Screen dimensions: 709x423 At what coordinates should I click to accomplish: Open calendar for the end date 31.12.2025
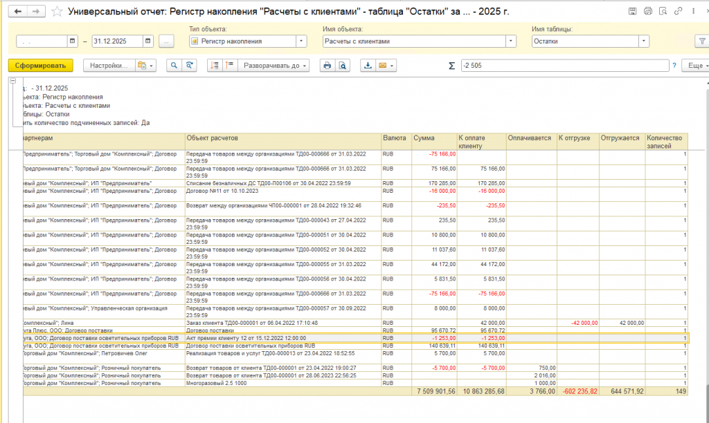[147, 41]
